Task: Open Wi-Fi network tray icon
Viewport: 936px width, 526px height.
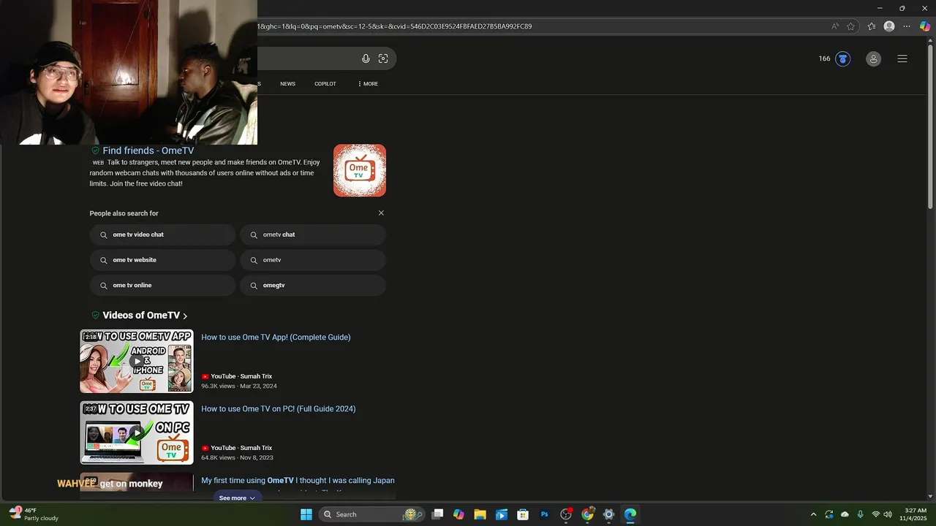Action: [876, 514]
